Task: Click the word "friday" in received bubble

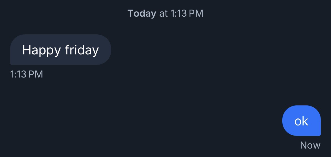Action: pos(82,50)
